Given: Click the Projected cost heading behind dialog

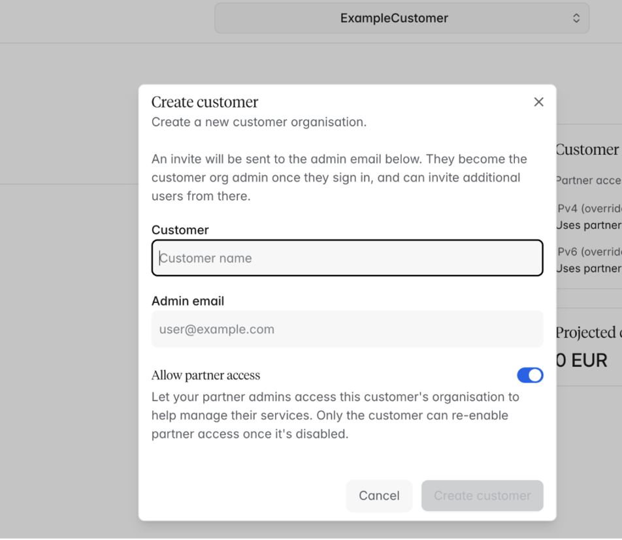Looking at the screenshot, I should (589, 332).
